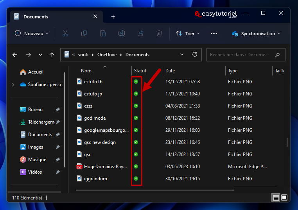Click Documents in the address path

[x=137, y=55]
